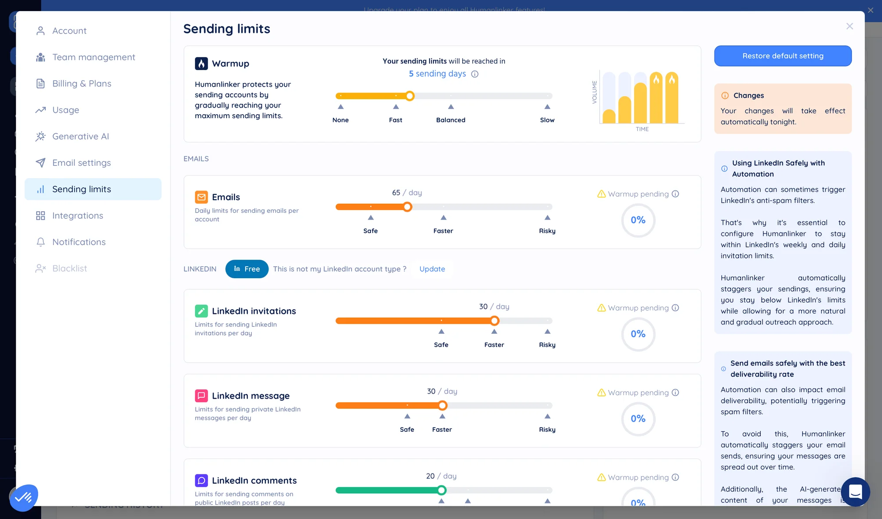The image size is (882, 519).
Task: Click the Billing document icon
Action: pyautogui.click(x=41, y=84)
